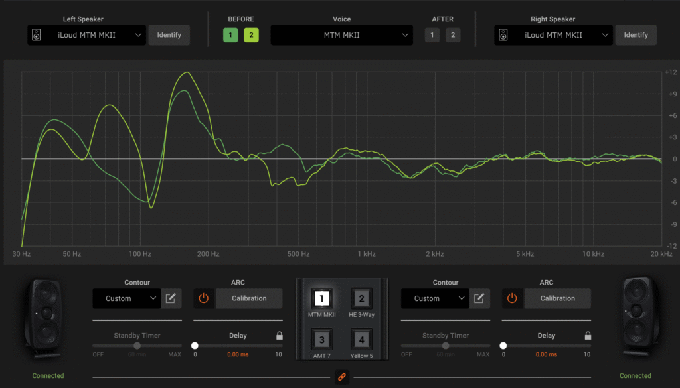Open the Voice MTM MKII dropdown
Image resolution: width=680 pixels, height=388 pixels.
(x=342, y=35)
